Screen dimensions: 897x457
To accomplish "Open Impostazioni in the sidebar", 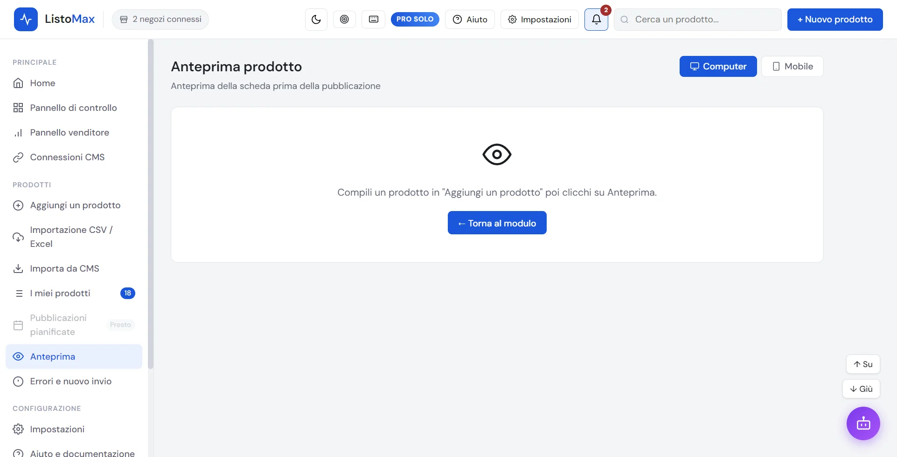I will 74,429.
